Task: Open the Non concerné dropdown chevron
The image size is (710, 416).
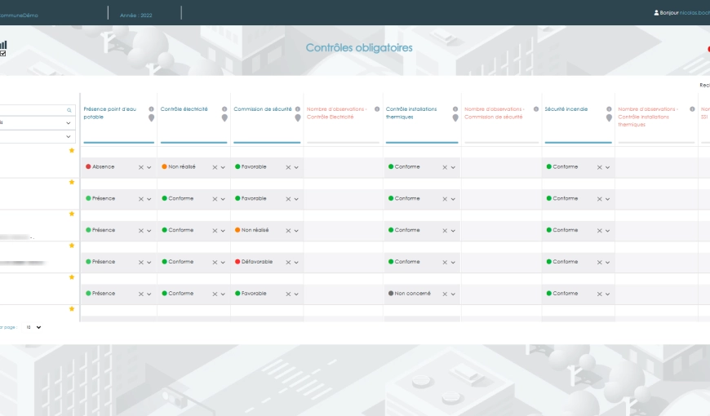Action: [x=453, y=294]
